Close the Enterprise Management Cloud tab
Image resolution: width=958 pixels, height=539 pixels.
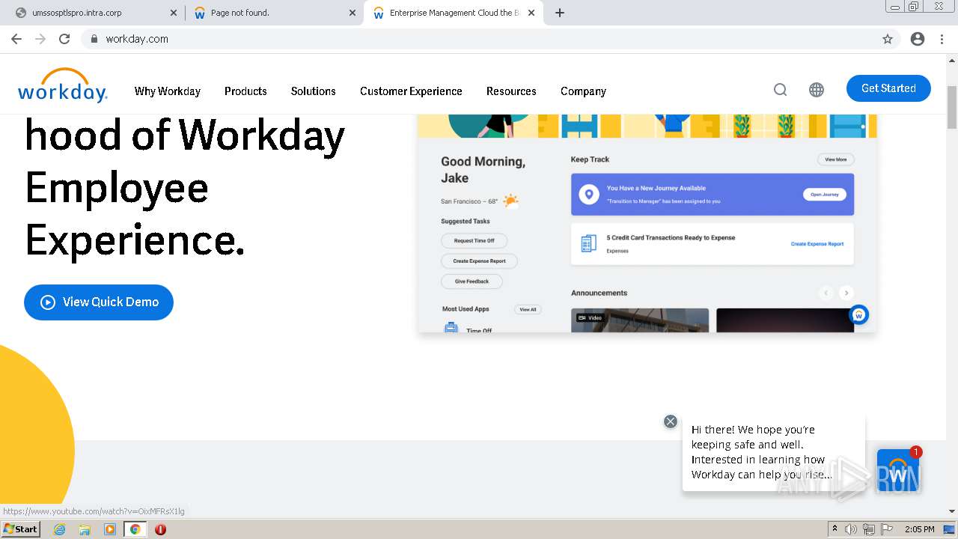531,13
